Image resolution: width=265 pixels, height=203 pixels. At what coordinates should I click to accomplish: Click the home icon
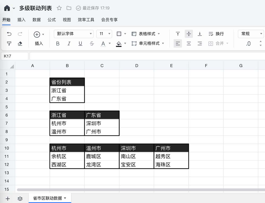click(x=7, y=8)
